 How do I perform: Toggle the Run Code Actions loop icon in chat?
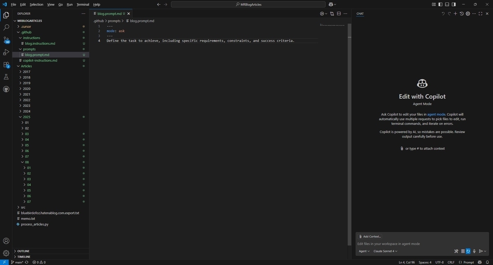pos(468,251)
